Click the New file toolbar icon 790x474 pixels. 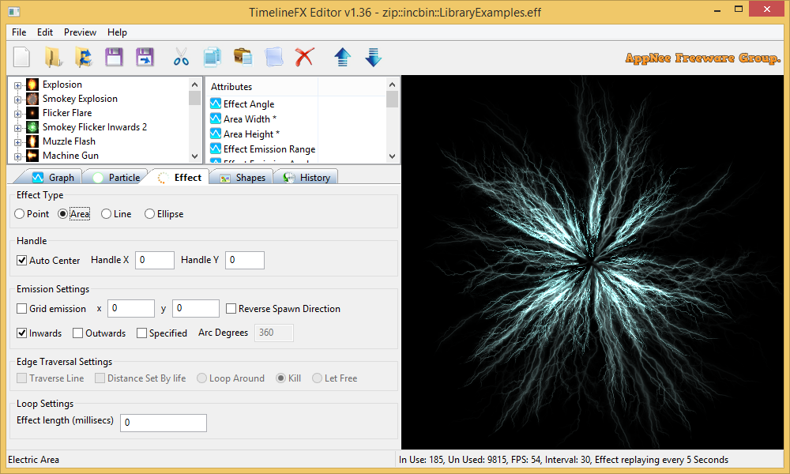pyautogui.click(x=21, y=57)
